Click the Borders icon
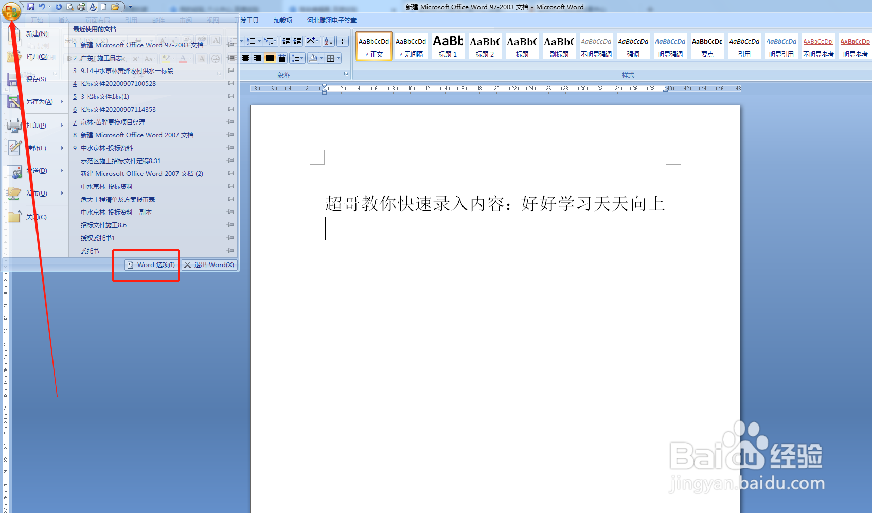The height and width of the screenshot is (513, 872). tap(330, 58)
